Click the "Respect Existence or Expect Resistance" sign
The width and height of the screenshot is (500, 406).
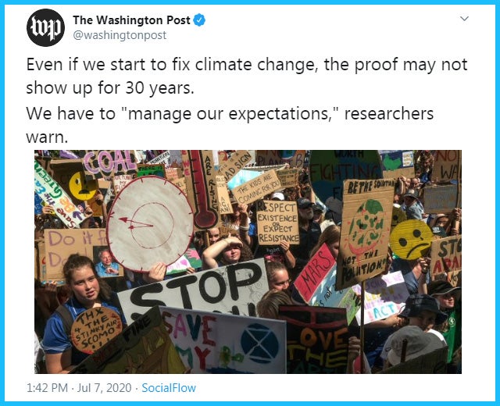coord(277,222)
